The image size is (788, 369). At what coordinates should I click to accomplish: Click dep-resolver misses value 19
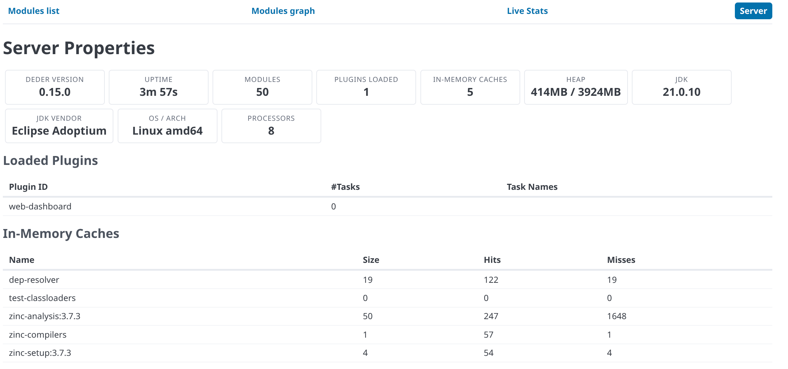tap(612, 280)
